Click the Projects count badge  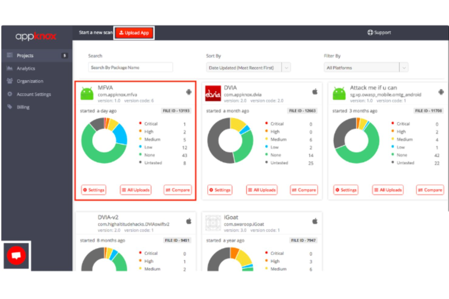(64, 55)
